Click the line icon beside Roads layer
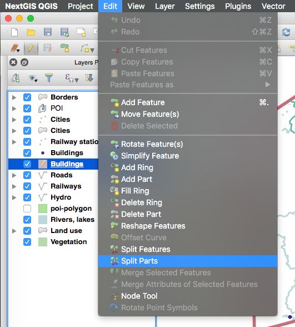This screenshot has width=295, height=327. 43,175
